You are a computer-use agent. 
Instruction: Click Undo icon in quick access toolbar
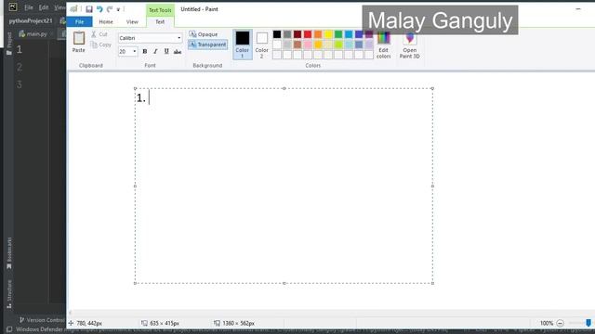coord(99,9)
